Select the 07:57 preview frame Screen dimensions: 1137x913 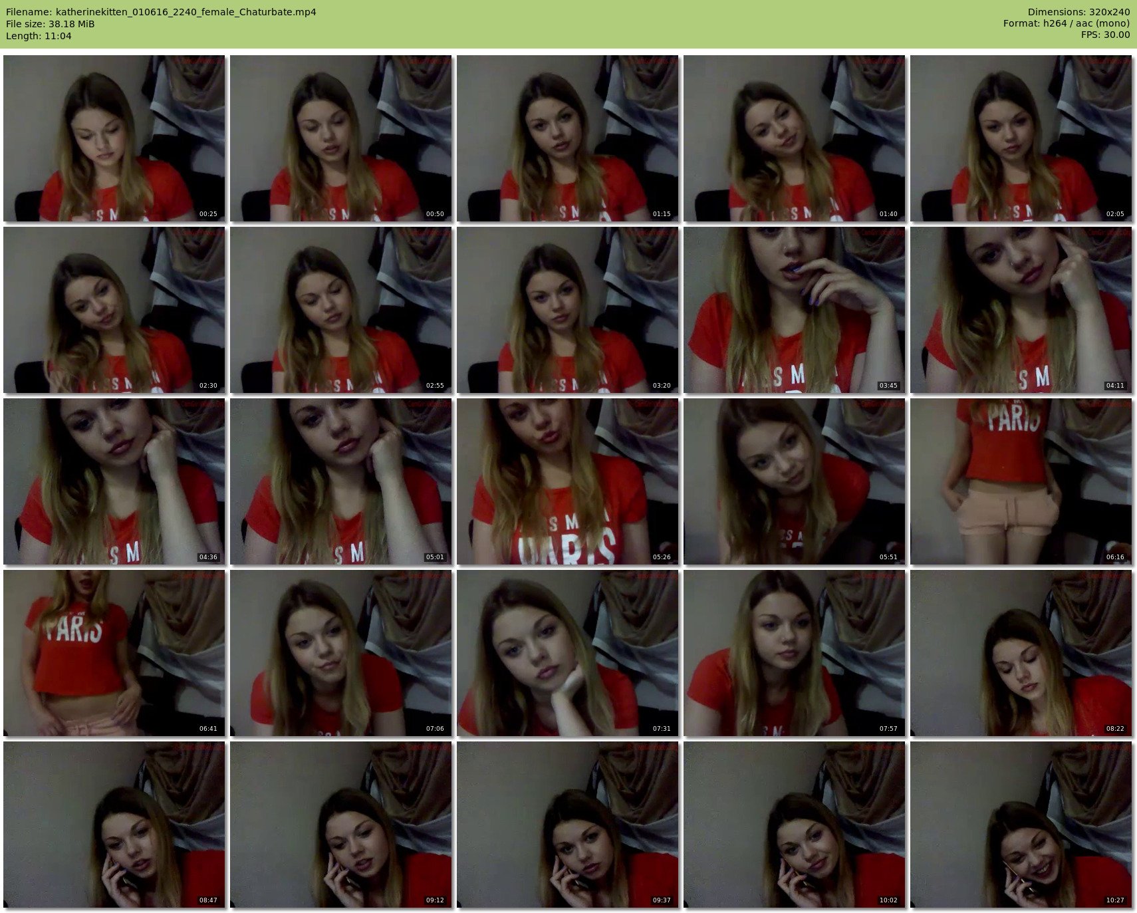(x=795, y=653)
